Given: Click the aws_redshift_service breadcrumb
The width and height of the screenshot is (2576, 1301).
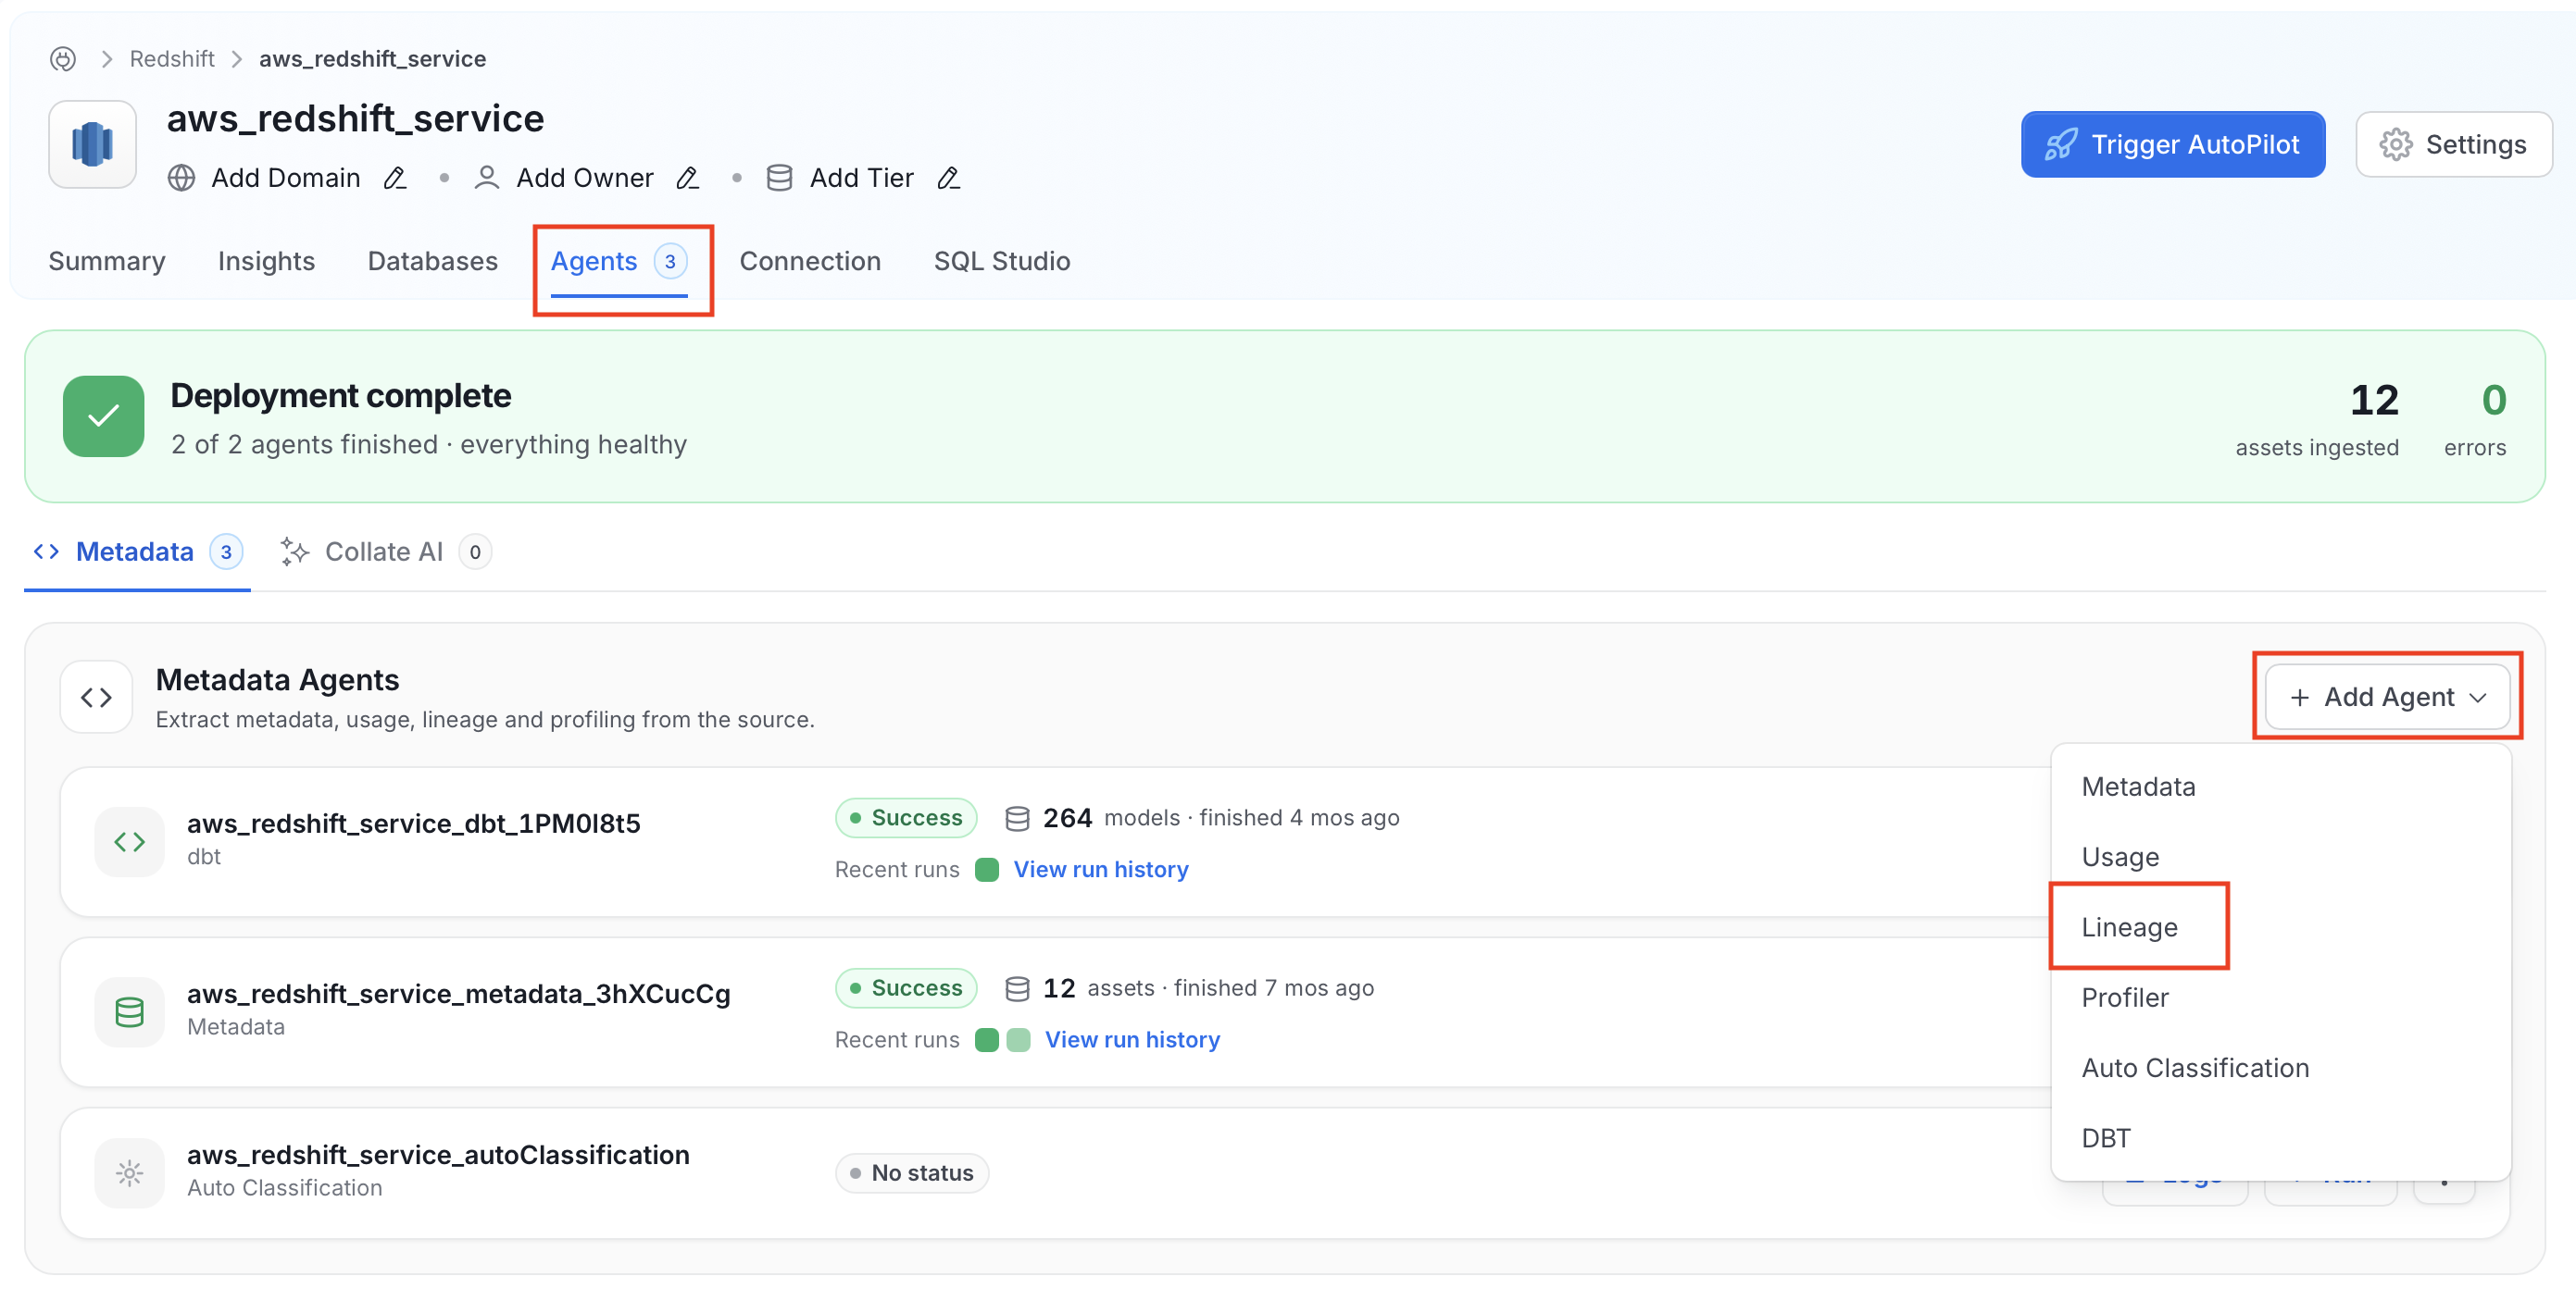Looking at the screenshot, I should pos(372,59).
